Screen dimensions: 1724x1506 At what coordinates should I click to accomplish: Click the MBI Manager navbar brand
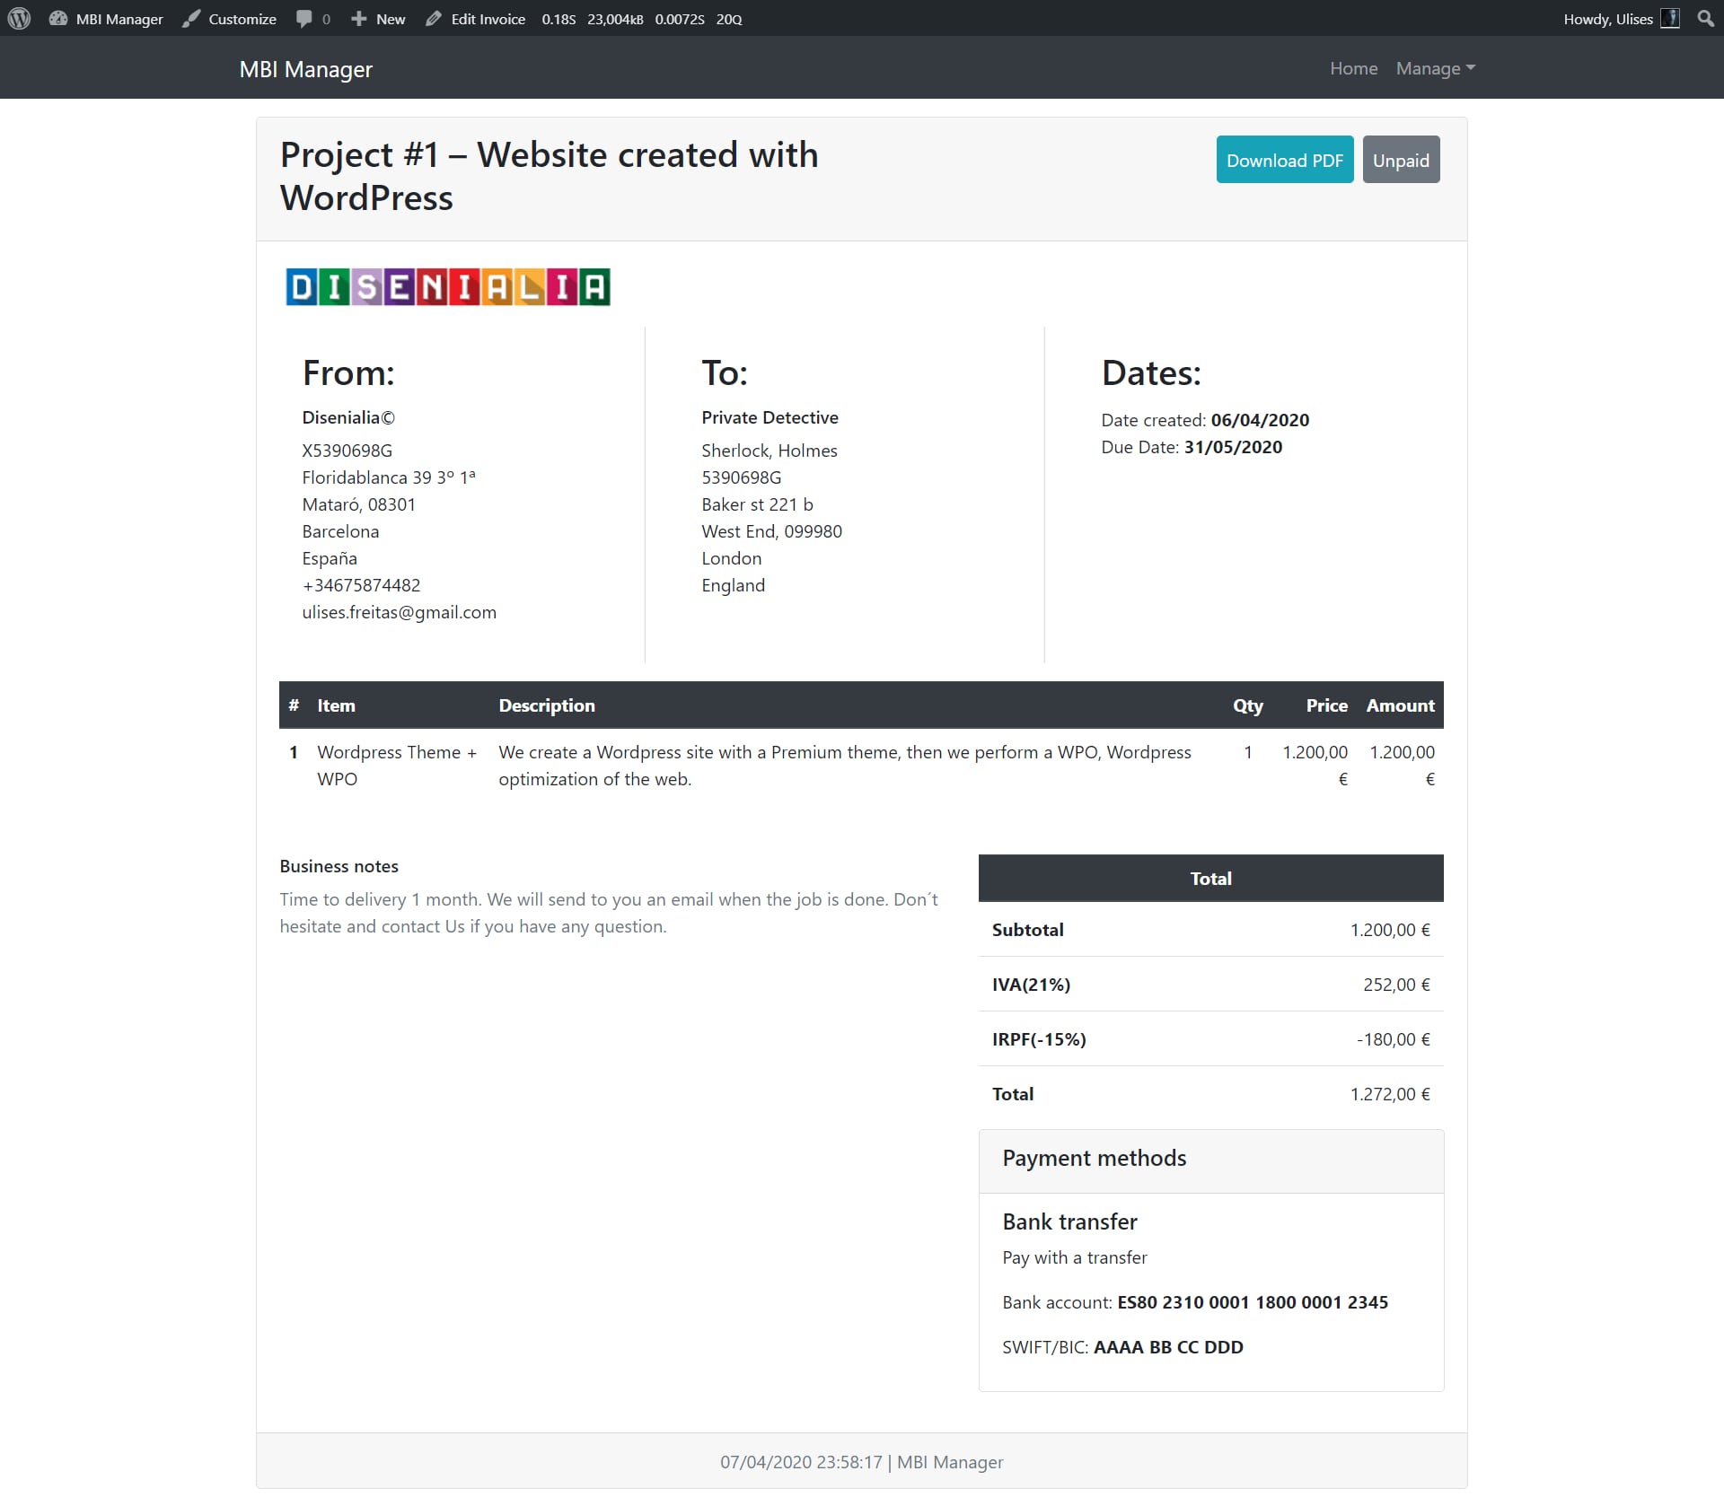tap(305, 70)
